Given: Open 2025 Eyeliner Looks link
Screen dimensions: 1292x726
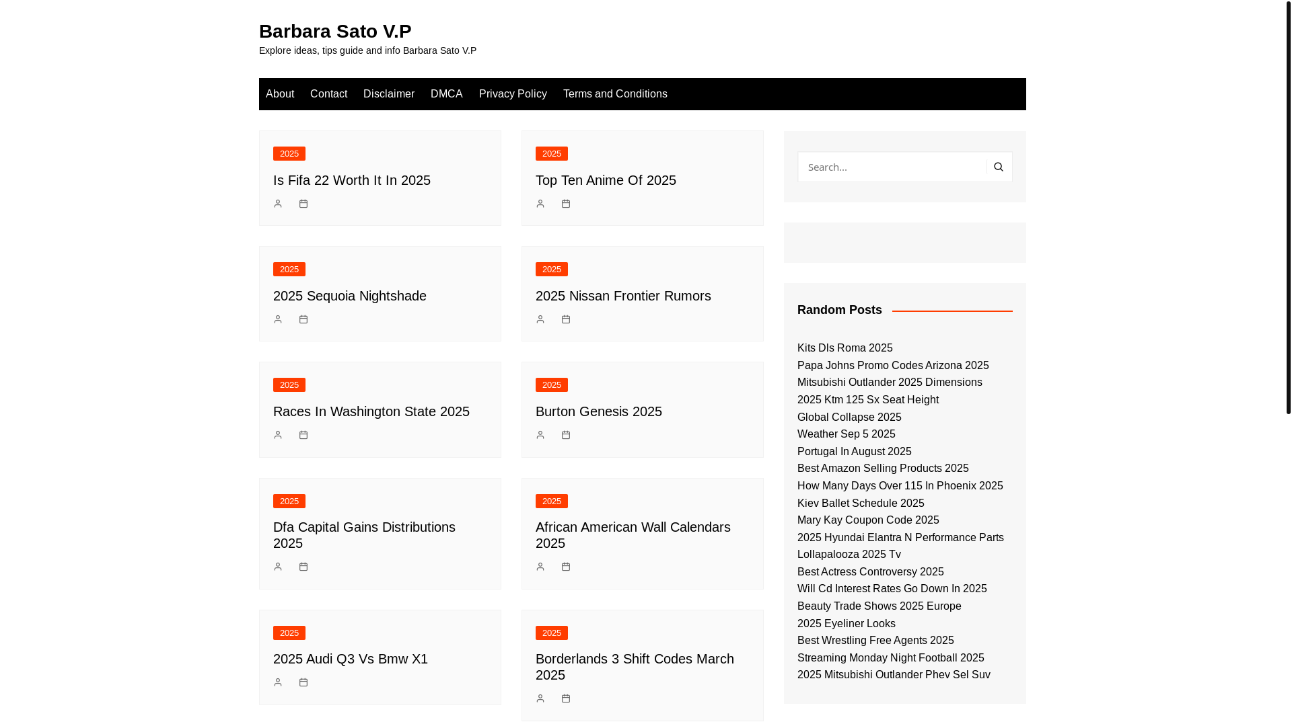Looking at the screenshot, I should [x=847, y=624].
